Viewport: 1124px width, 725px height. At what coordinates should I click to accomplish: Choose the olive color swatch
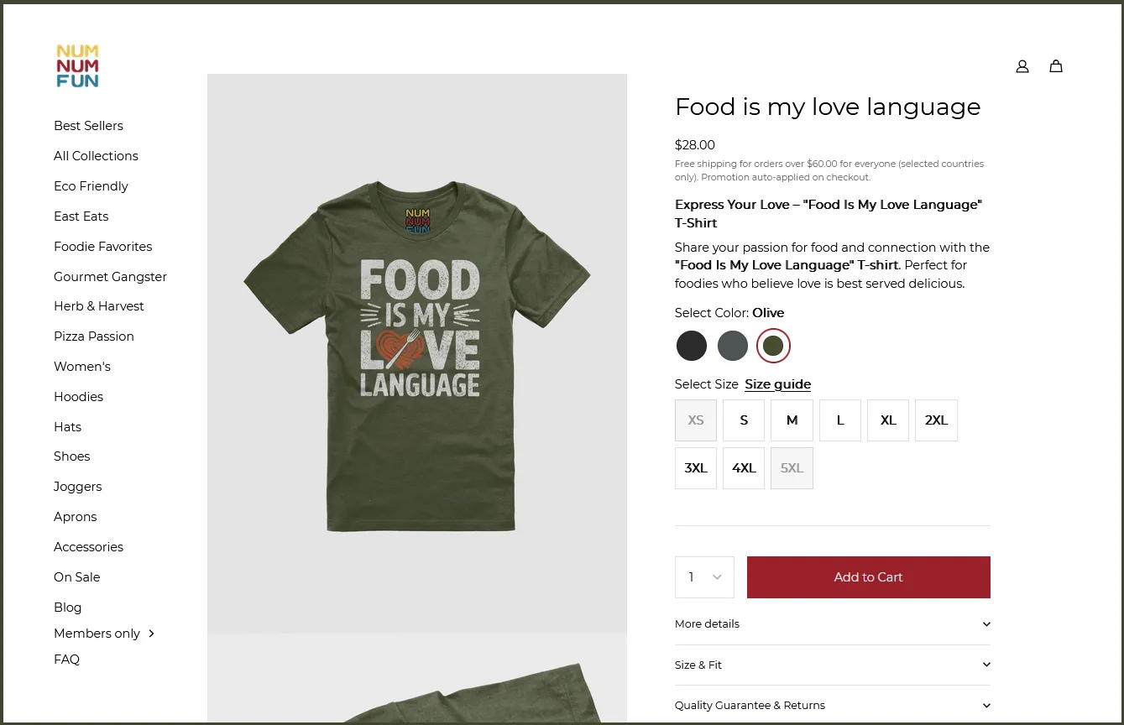tap(773, 346)
